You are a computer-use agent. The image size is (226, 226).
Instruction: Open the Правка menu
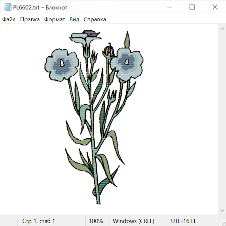point(30,20)
